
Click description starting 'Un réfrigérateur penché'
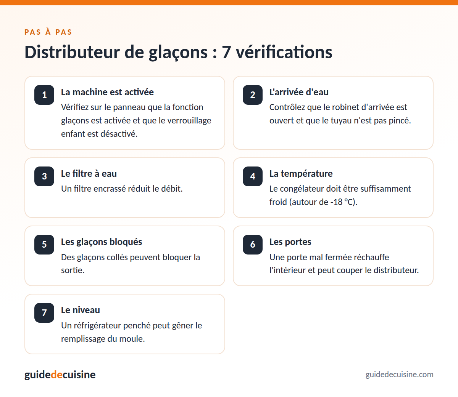[x=132, y=332]
